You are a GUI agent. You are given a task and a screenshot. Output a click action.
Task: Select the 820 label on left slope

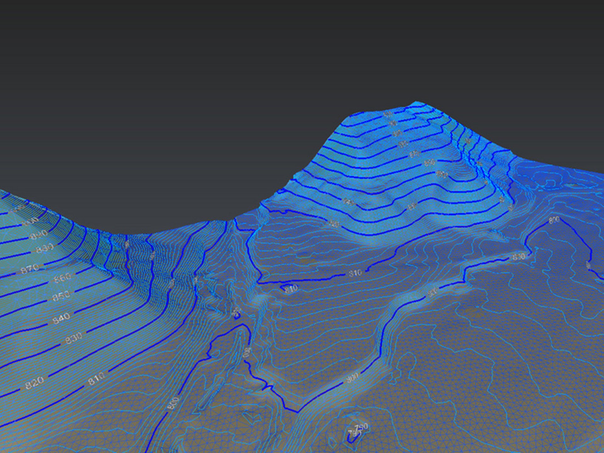click(35, 383)
